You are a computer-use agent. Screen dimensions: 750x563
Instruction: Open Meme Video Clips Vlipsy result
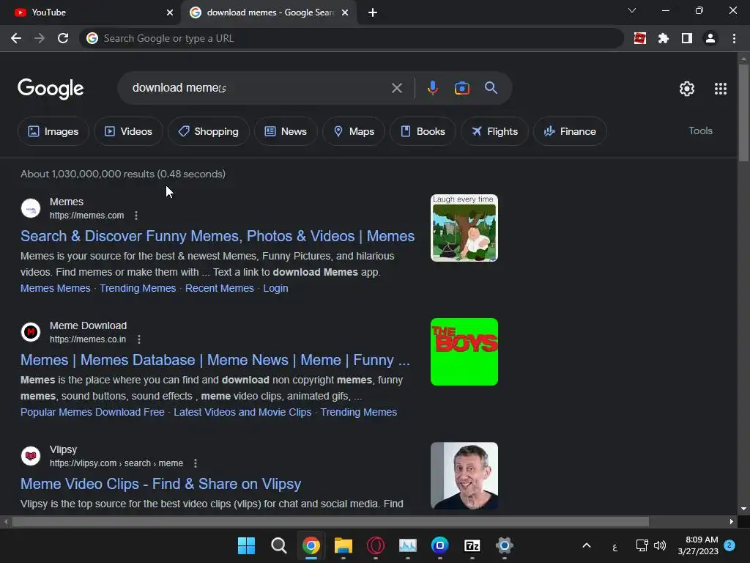pyautogui.click(x=160, y=484)
